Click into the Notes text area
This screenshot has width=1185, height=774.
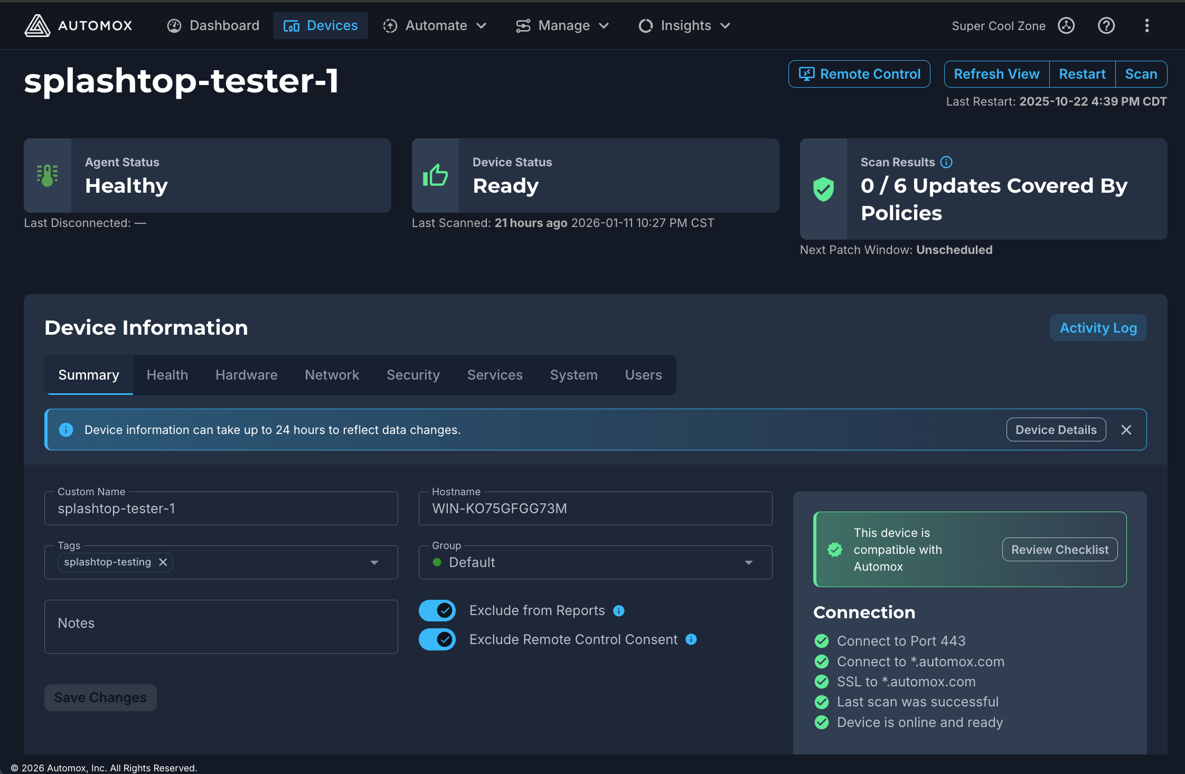[x=221, y=627]
